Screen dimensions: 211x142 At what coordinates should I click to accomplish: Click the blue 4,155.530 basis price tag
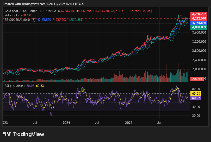(x=199, y=23)
